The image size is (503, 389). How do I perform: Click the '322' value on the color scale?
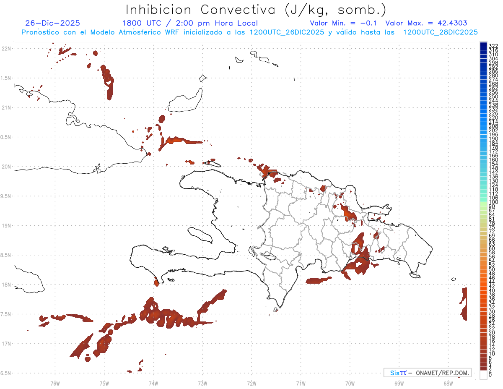(x=493, y=45)
